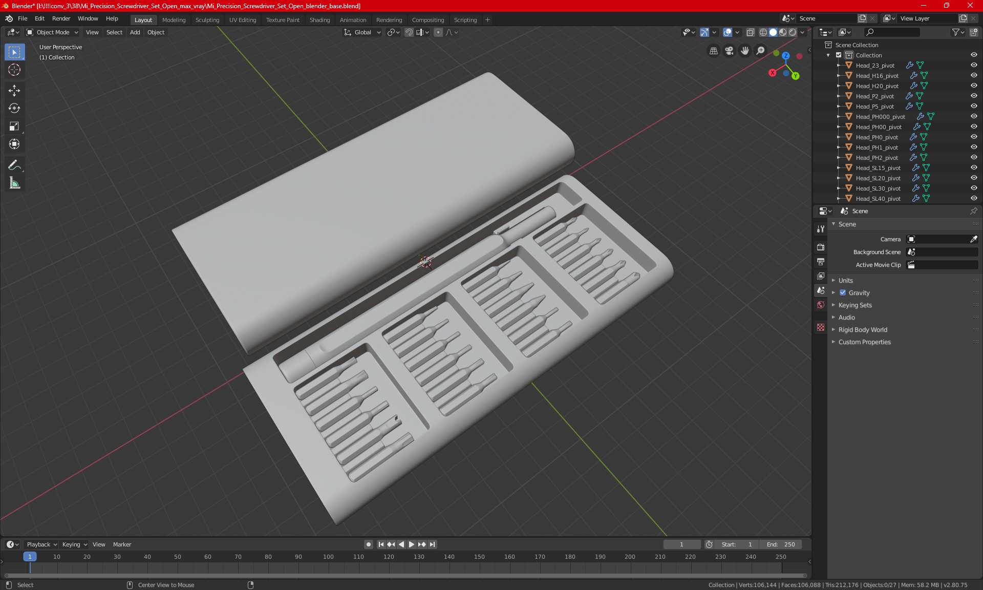Image resolution: width=983 pixels, height=590 pixels.
Task: Disable the Gravity checkbox
Action: point(843,293)
